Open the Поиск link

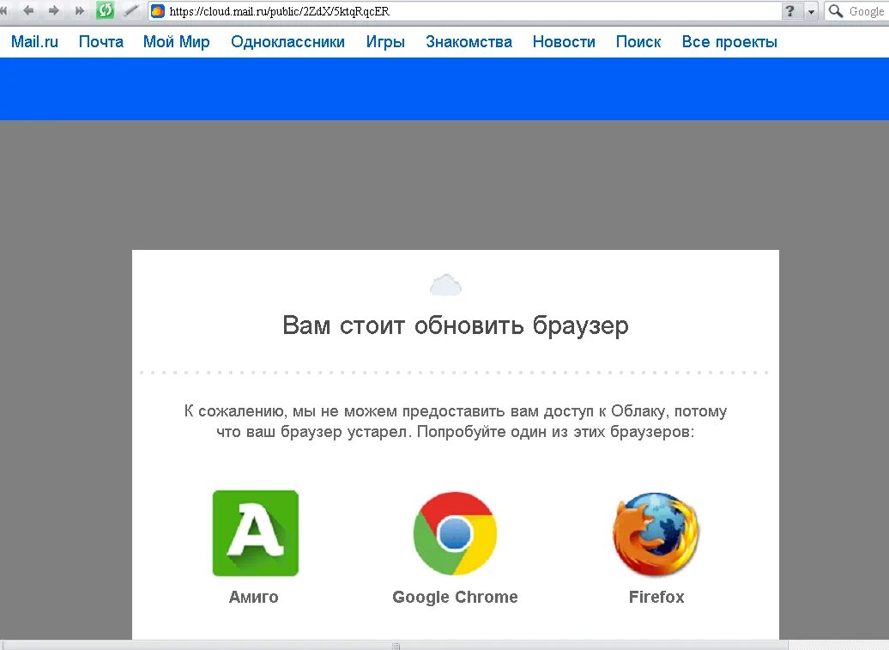tap(638, 42)
